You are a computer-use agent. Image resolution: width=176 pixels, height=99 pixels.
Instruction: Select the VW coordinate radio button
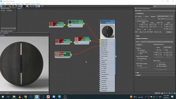coord(143,29)
